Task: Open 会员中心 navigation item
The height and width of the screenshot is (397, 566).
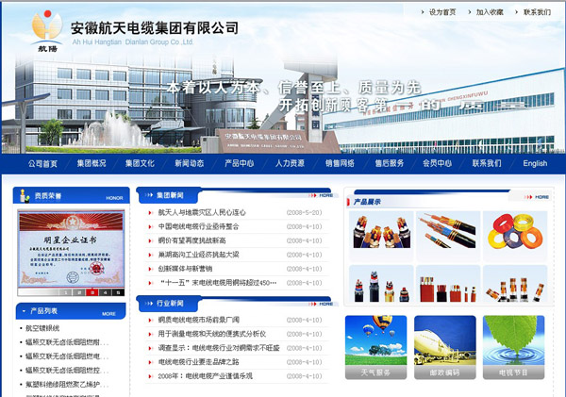Action: tap(438, 163)
